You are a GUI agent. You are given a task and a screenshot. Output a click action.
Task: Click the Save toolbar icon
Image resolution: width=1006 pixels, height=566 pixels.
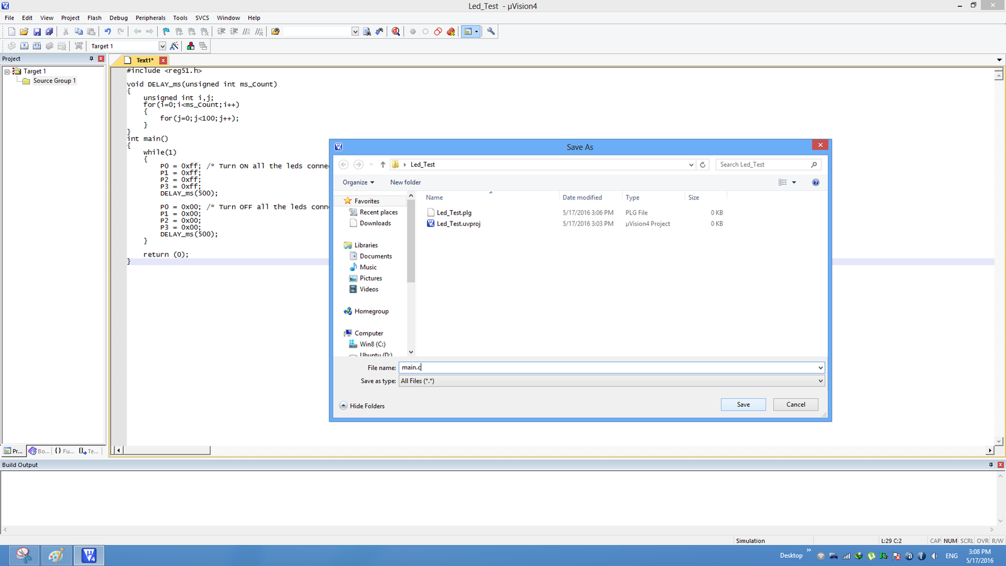36,31
